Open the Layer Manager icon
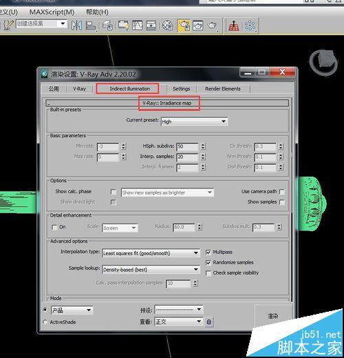 coord(107,26)
